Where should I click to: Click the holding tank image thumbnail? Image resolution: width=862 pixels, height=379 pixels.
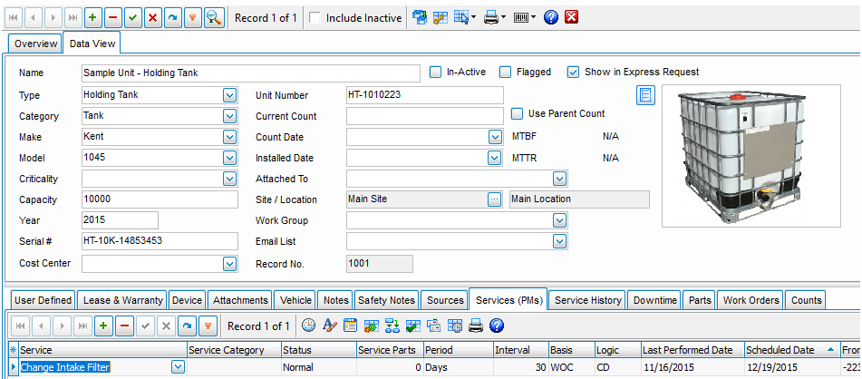tap(751, 156)
